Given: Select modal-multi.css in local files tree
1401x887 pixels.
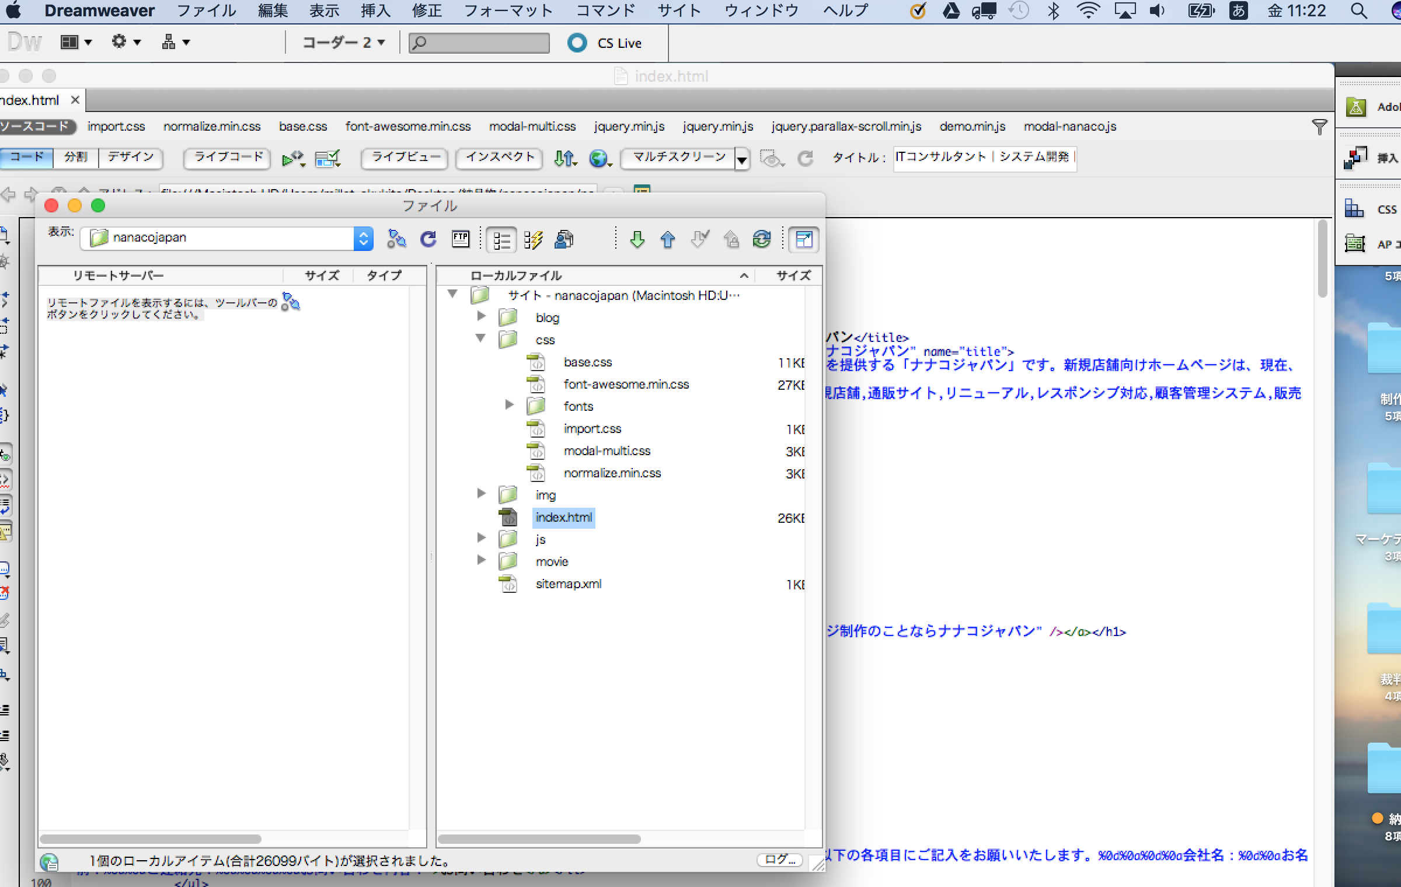Looking at the screenshot, I should (x=607, y=451).
